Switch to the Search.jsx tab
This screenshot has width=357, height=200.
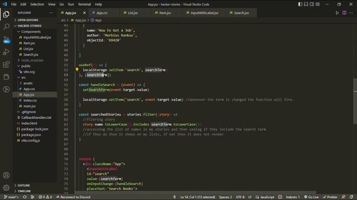242,13
